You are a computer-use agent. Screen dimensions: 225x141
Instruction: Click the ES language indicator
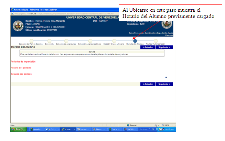pos(153,129)
